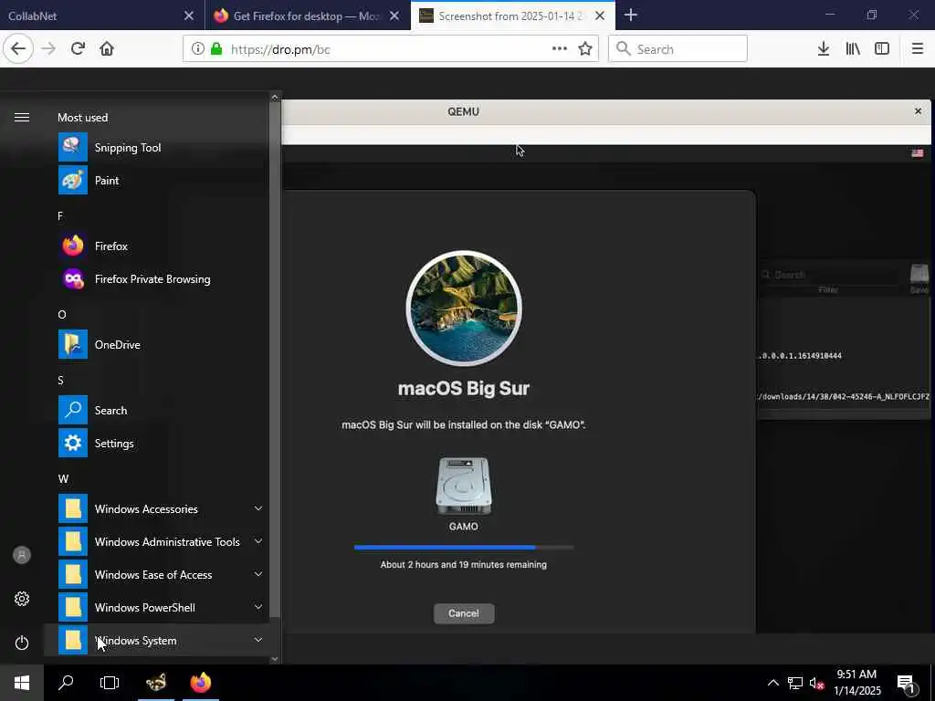This screenshot has width=935, height=701.
Task: Close the Get Firefox for desktop tab
Action: click(x=394, y=16)
